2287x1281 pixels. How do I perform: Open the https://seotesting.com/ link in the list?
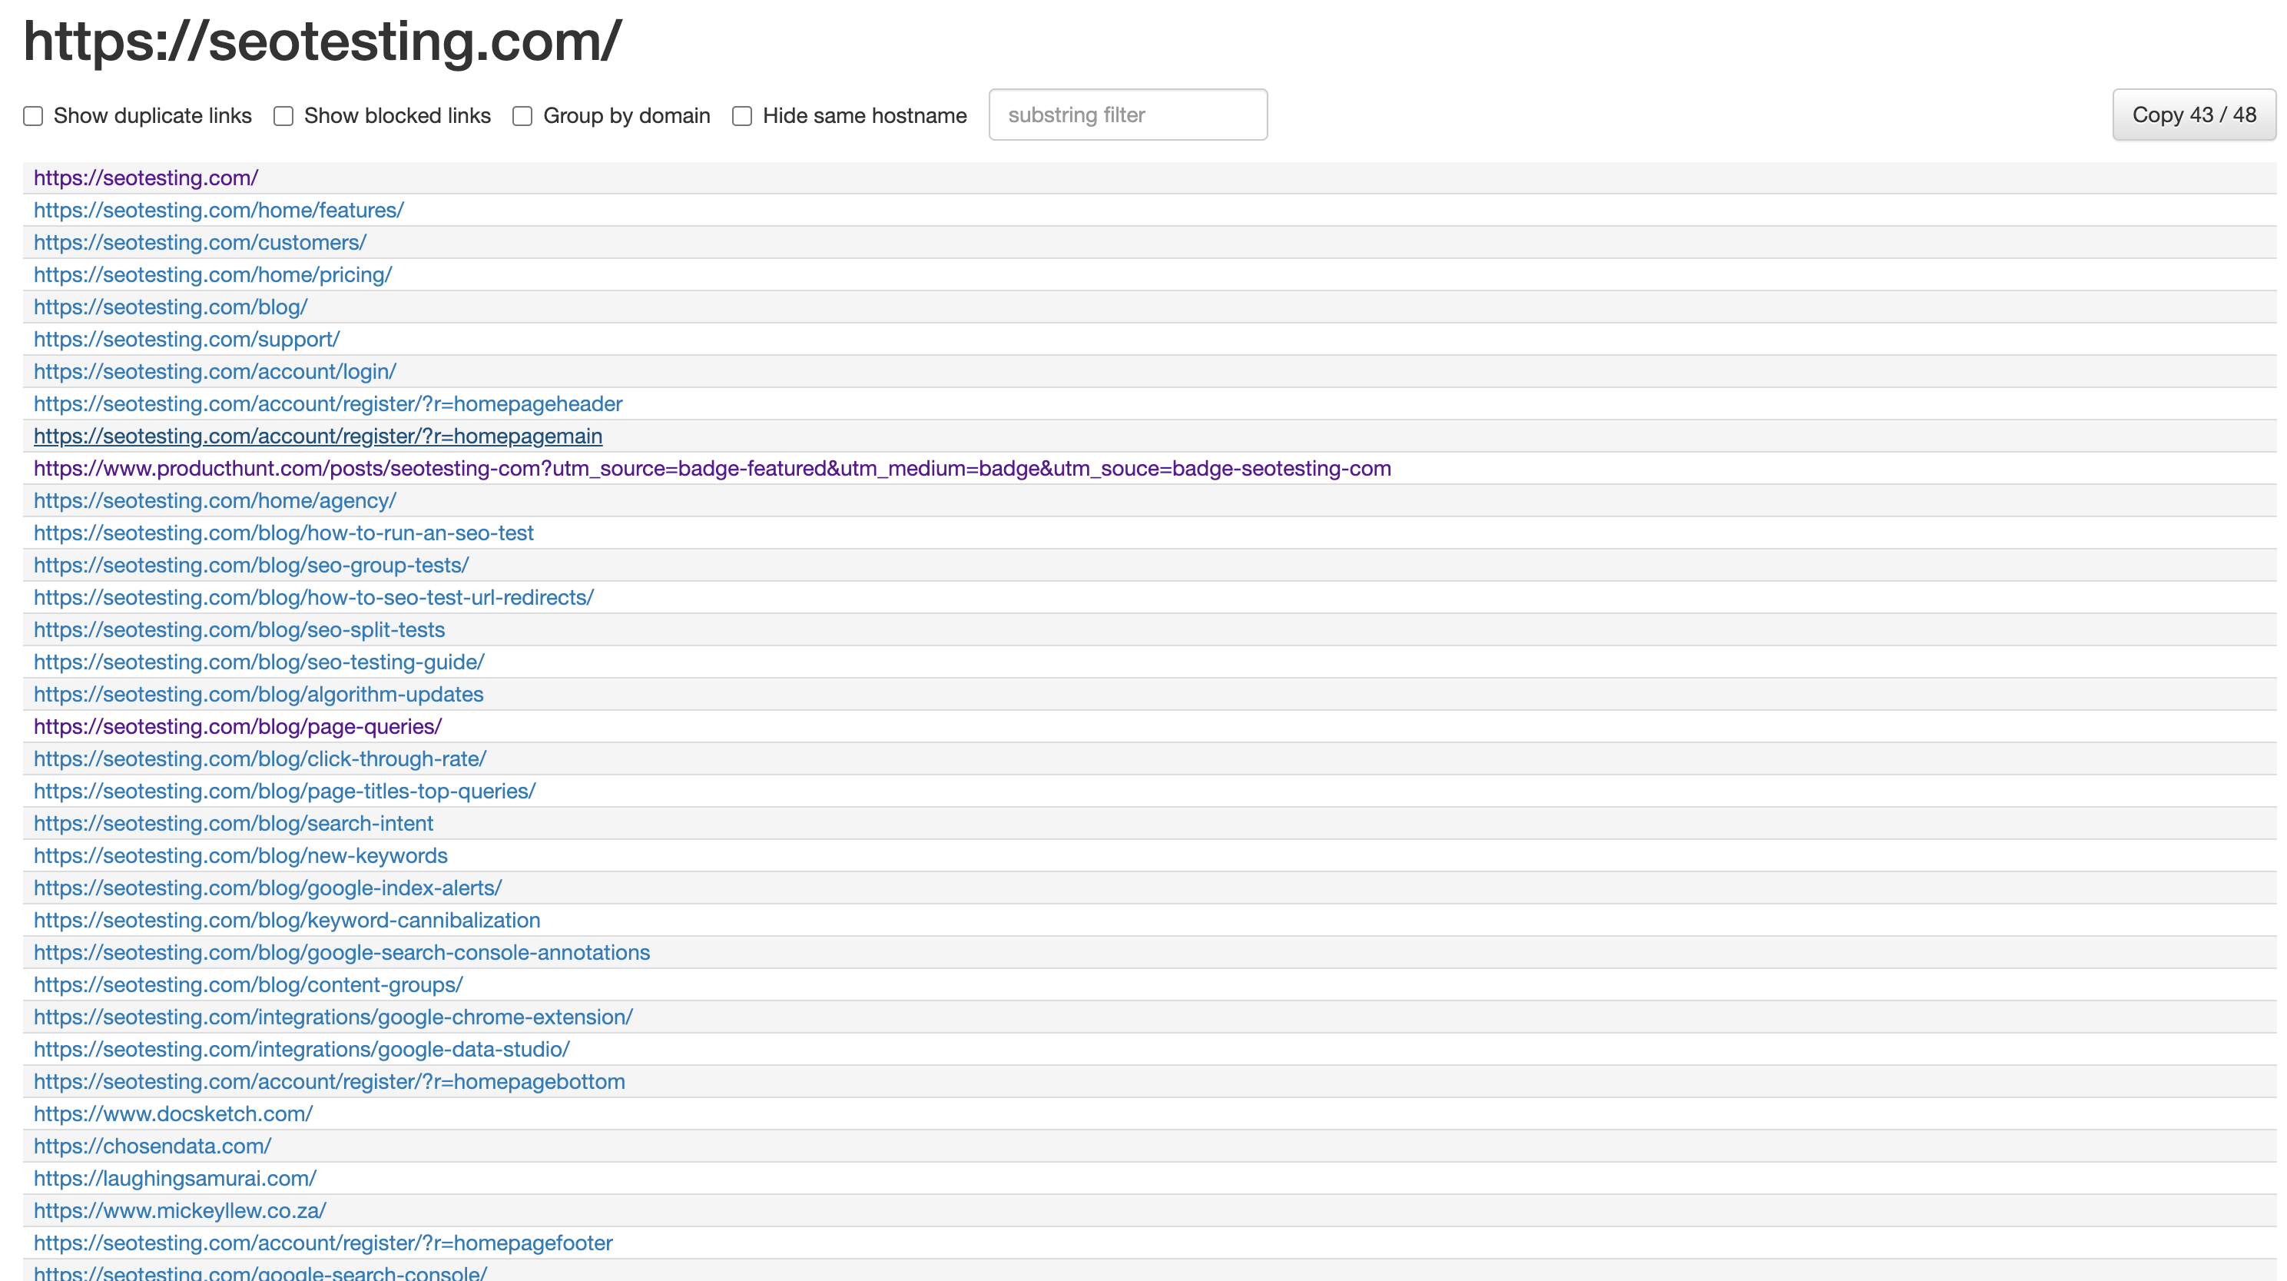pos(146,178)
